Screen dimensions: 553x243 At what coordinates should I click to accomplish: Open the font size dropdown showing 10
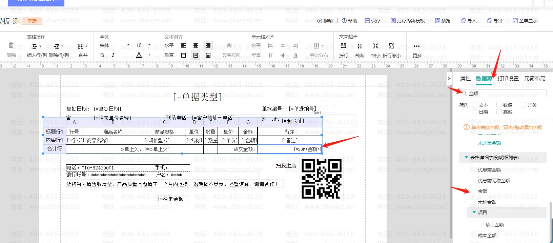[x=143, y=45]
